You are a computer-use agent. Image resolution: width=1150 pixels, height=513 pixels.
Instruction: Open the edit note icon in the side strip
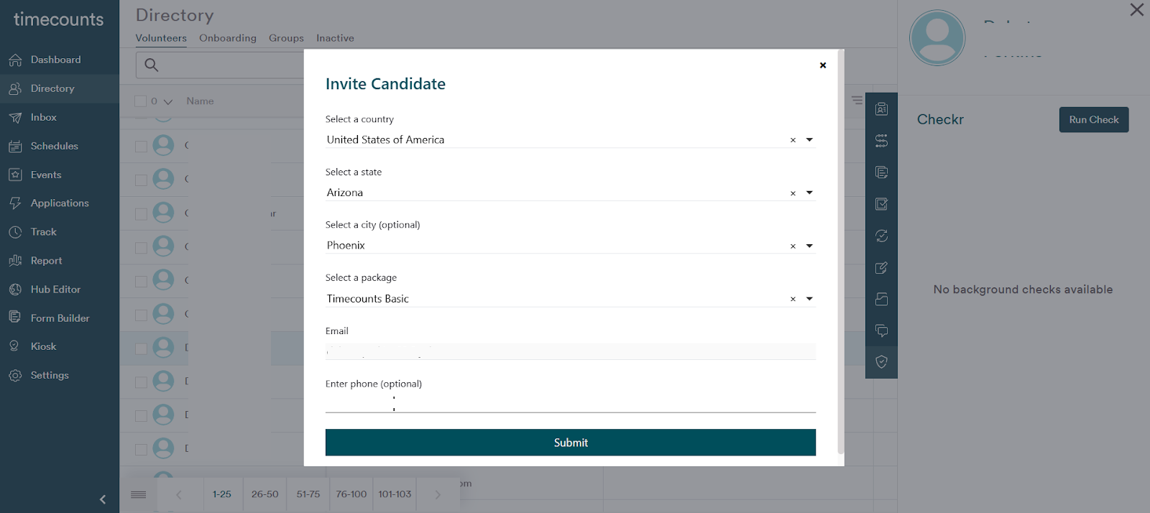pyautogui.click(x=881, y=267)
